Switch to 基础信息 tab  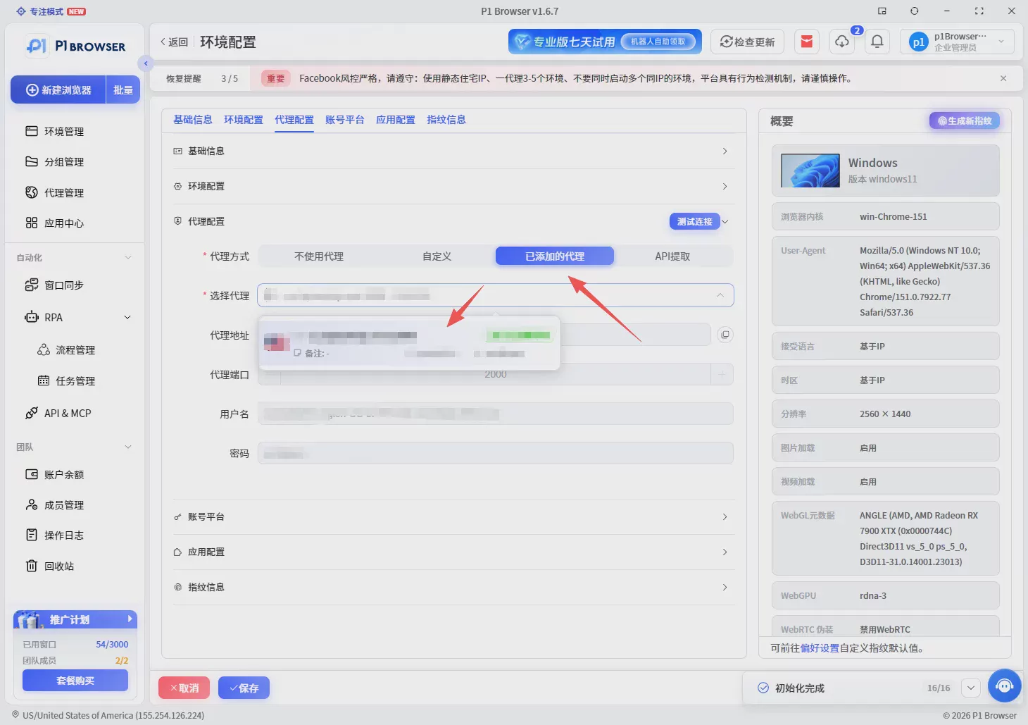(x=193, y=120)
